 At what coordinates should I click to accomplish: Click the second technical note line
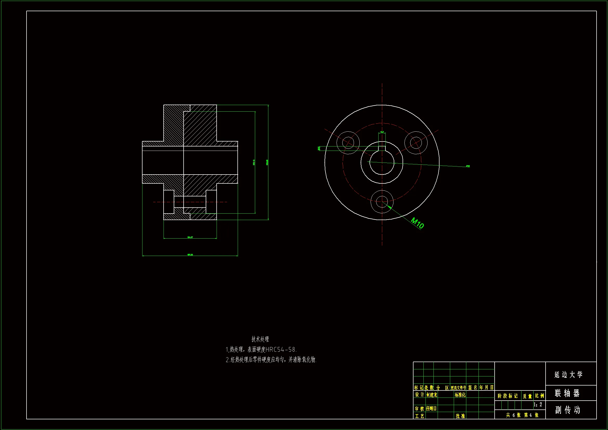click(271, 360)
